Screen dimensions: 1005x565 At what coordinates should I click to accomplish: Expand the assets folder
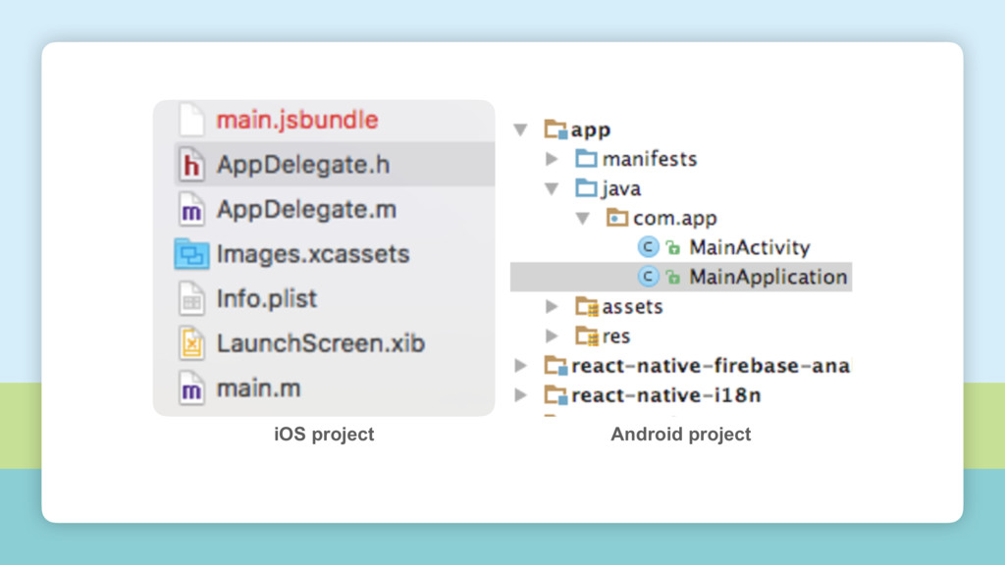(x=552, y=306)
